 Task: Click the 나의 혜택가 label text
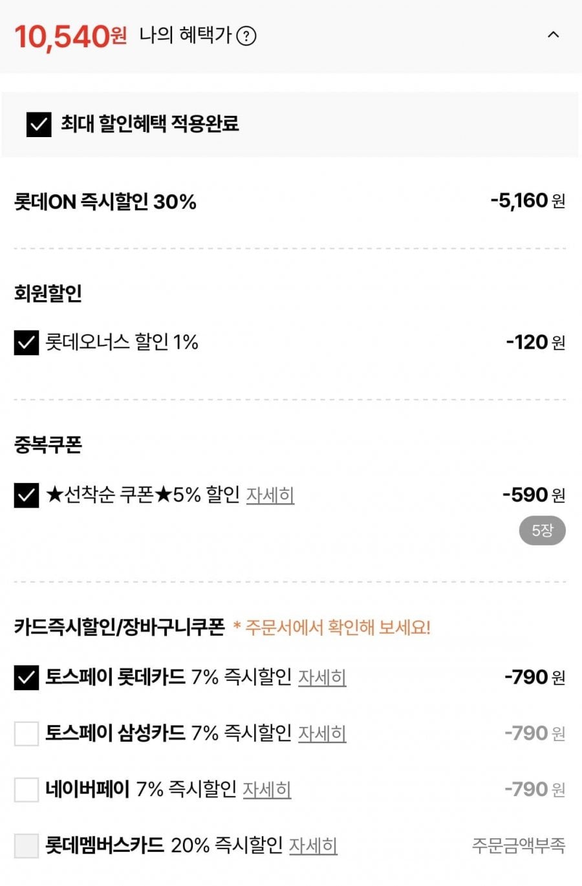[x=186, y=35]
